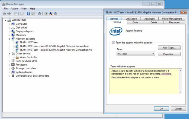189x119 pixels.
Task: Click the WDSENTINEL computer root icon
Action: point(9,20)
